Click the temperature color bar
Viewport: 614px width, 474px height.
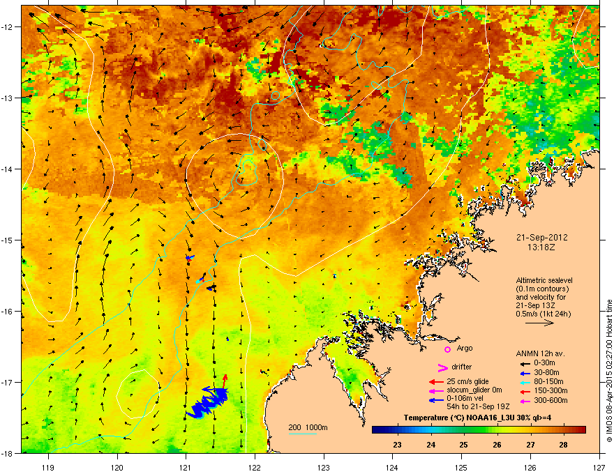tap(479, 429)
